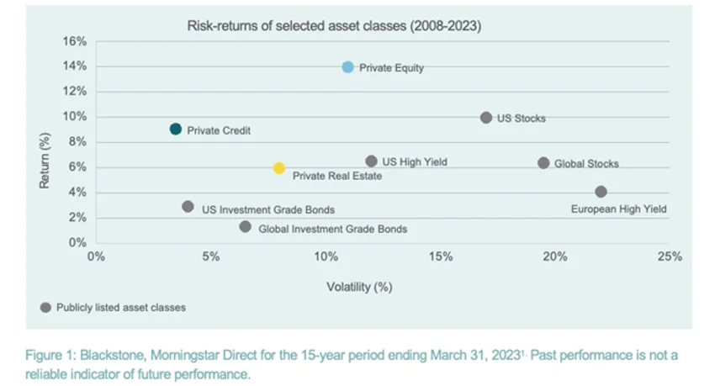Image resolution: width=715 pixels, height=386 pixels.
Task: Select the "Volatility (%)" x-axis label
Action: point(359,287)
